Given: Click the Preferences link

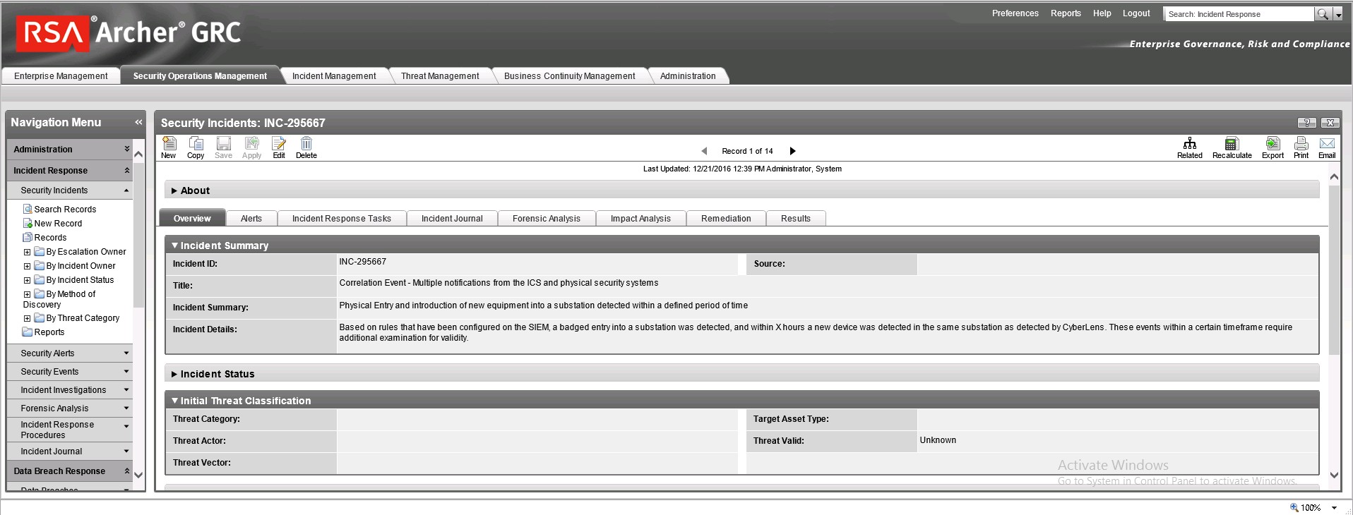Looking at the screenshot, I should click(x=1015, y=13).
